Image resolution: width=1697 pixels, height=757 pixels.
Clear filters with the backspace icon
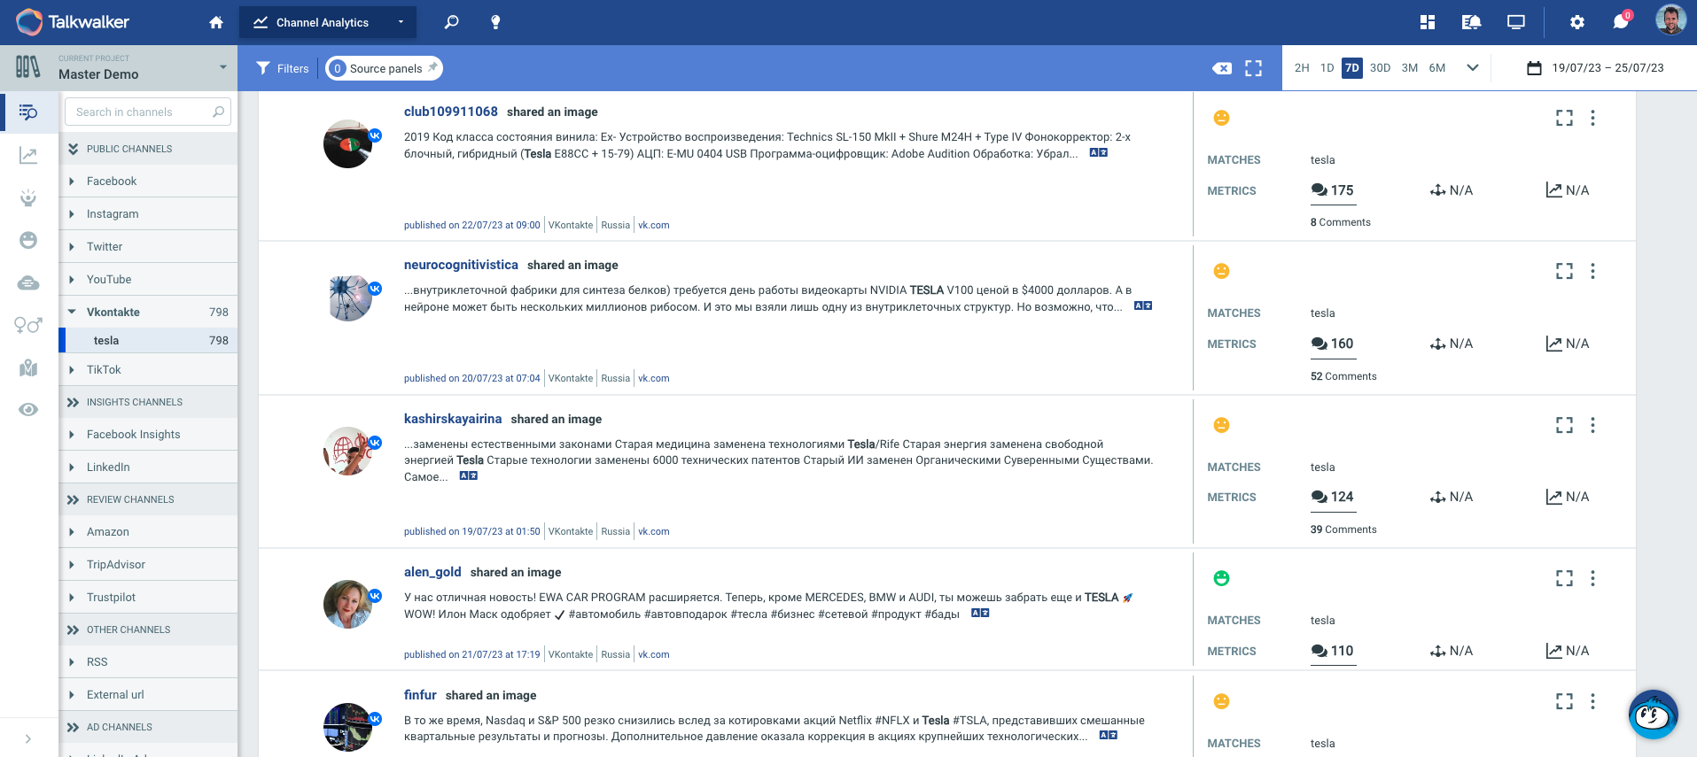1222,68
